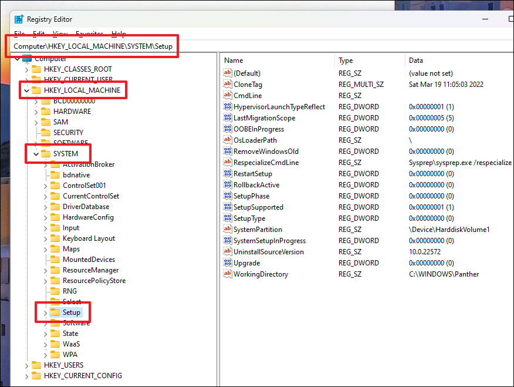Expand the SAM key
The height and width of the screenshot is (387, 514).
point(36,123)
